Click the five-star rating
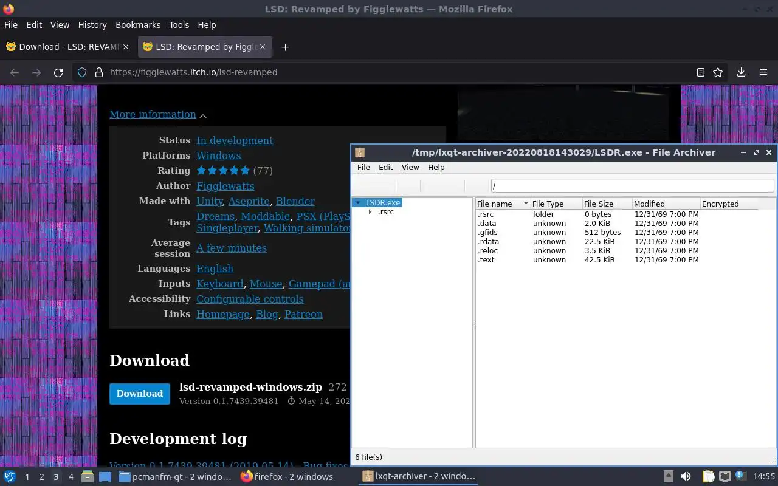 point(223,171)
